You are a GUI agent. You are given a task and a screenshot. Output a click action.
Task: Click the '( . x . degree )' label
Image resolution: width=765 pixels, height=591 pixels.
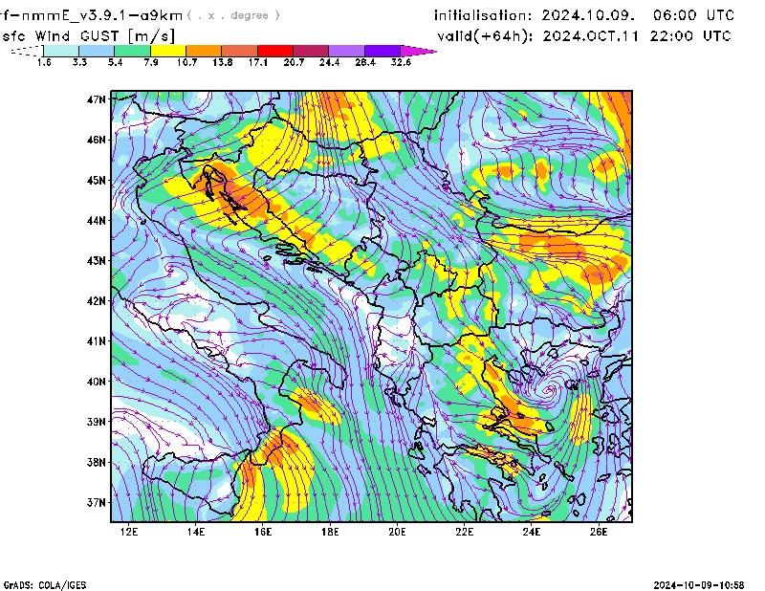pyautogui.click(x=233, y=15)
